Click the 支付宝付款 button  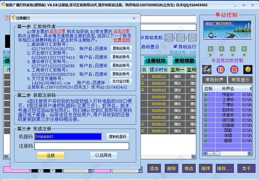tap(121, 81)
